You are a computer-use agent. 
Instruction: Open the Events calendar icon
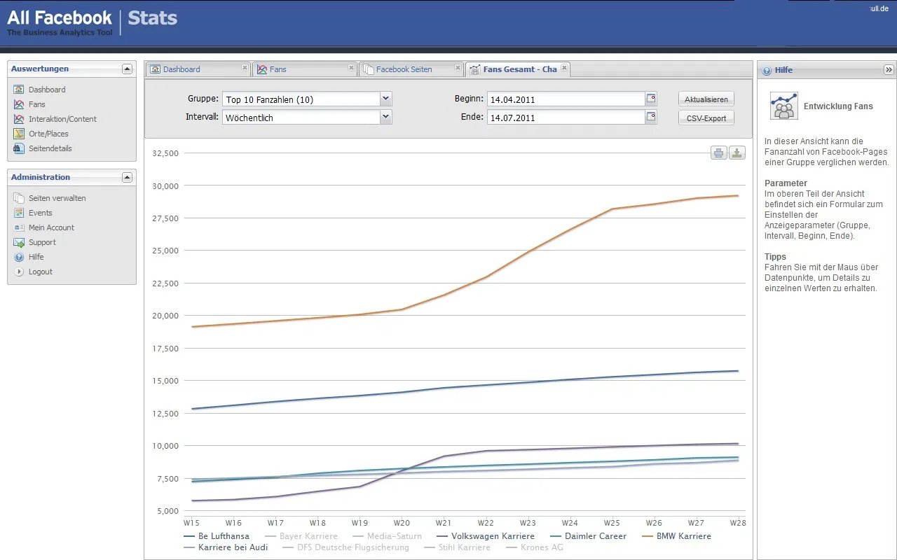(19, 213)
